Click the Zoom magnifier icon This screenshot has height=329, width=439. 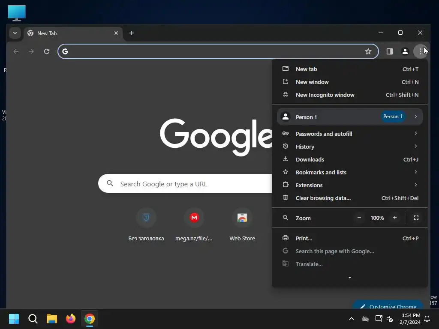(285, 218)
